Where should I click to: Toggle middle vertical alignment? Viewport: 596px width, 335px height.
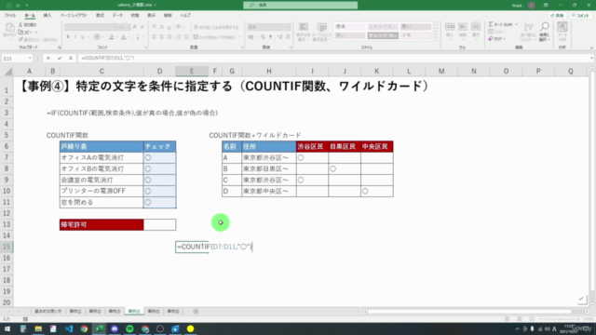click(x=161, y=27)
